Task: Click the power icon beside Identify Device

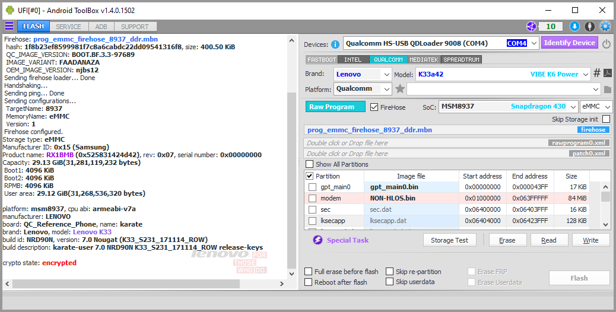Action: point(606,43)
